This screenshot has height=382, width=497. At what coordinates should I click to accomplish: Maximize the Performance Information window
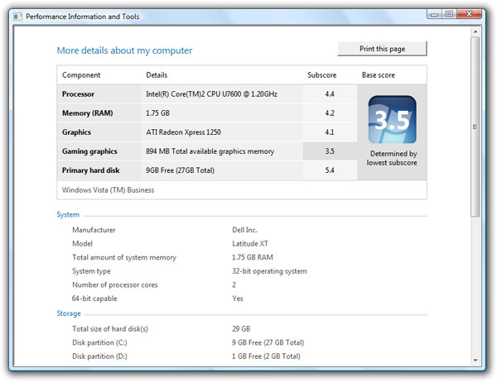(449, 14)
